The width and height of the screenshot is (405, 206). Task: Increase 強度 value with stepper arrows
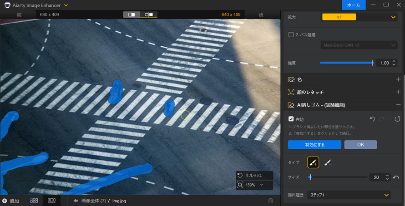[394, 61]
